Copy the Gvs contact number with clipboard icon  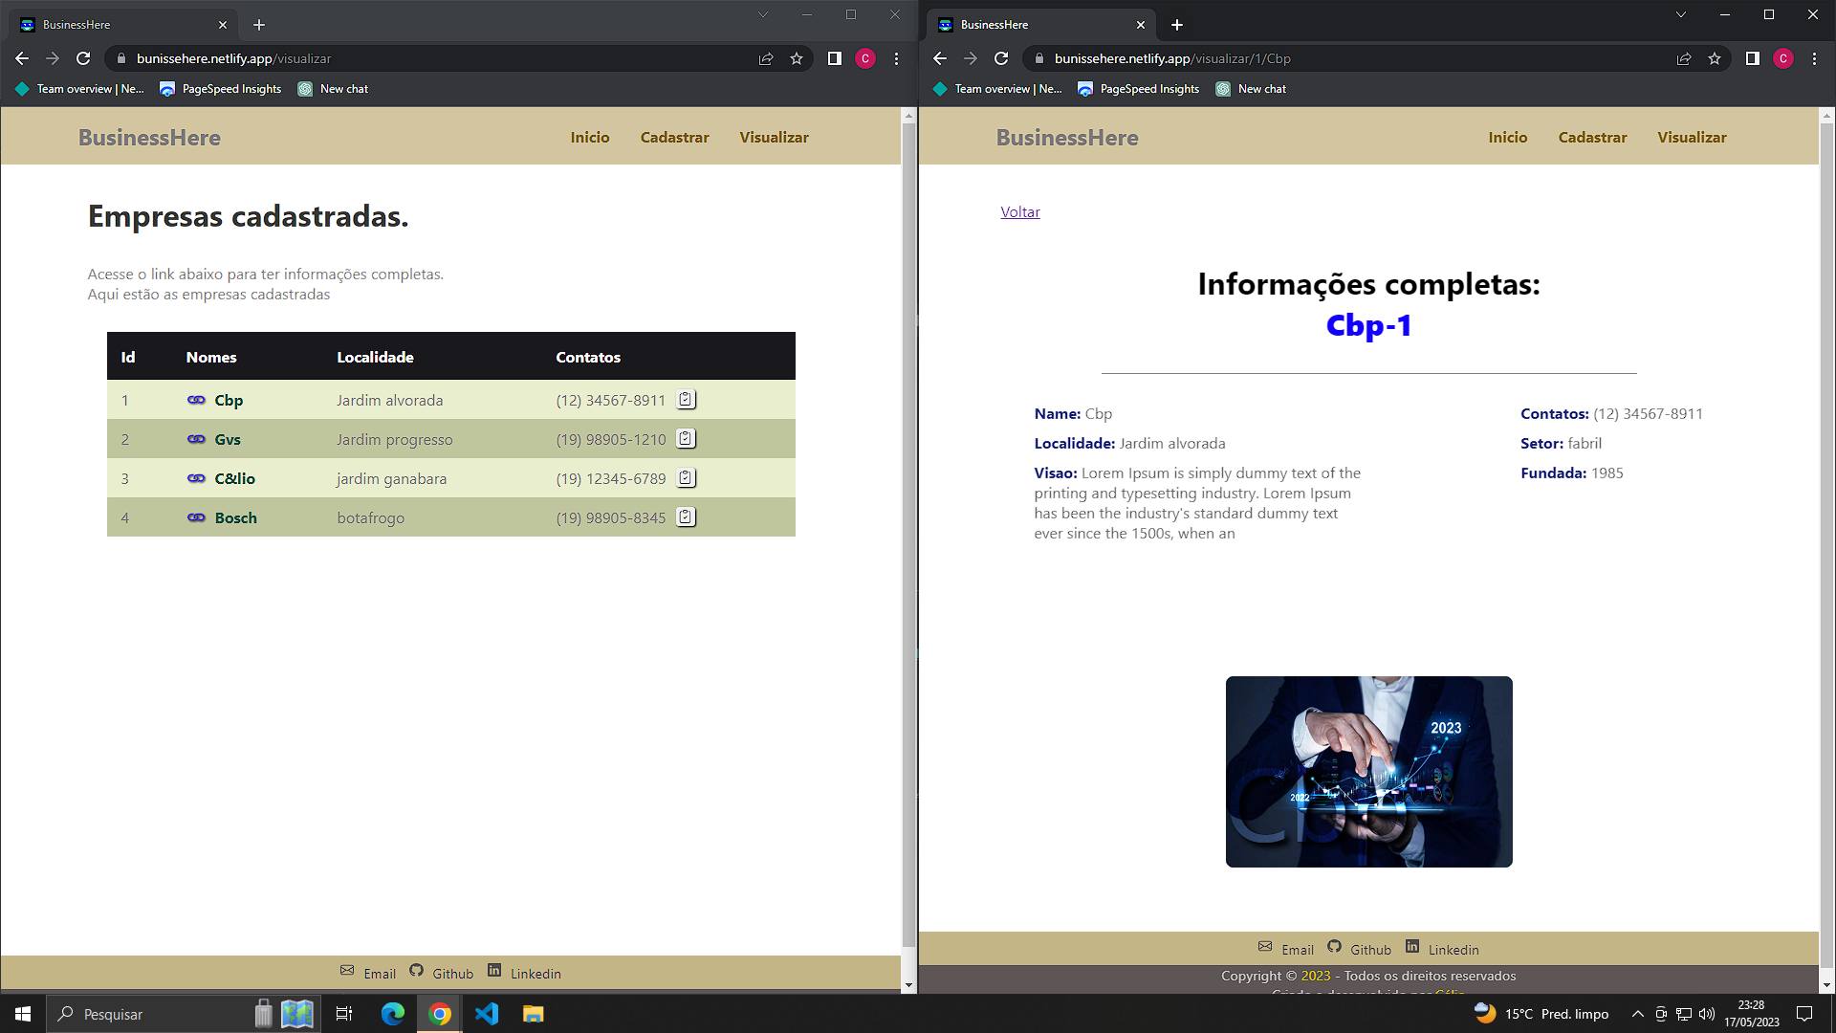686,439
